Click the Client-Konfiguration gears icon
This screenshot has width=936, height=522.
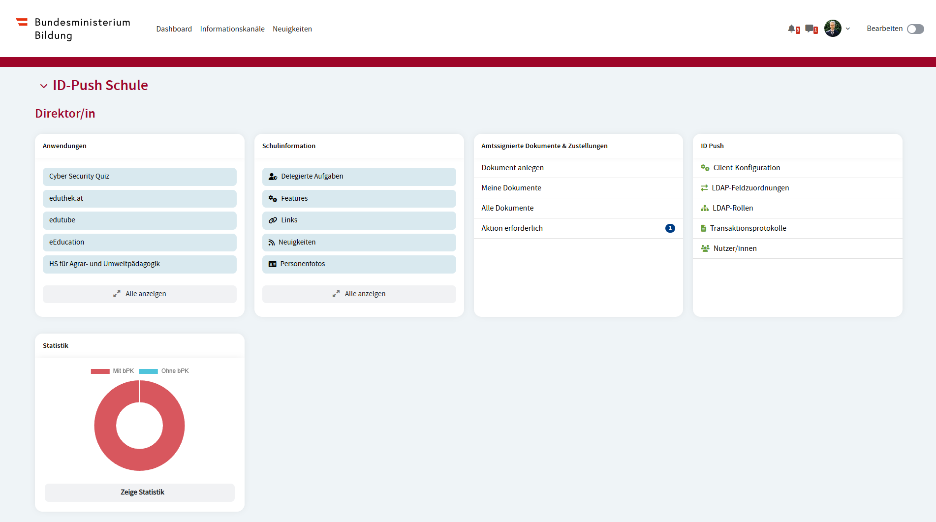705,168
